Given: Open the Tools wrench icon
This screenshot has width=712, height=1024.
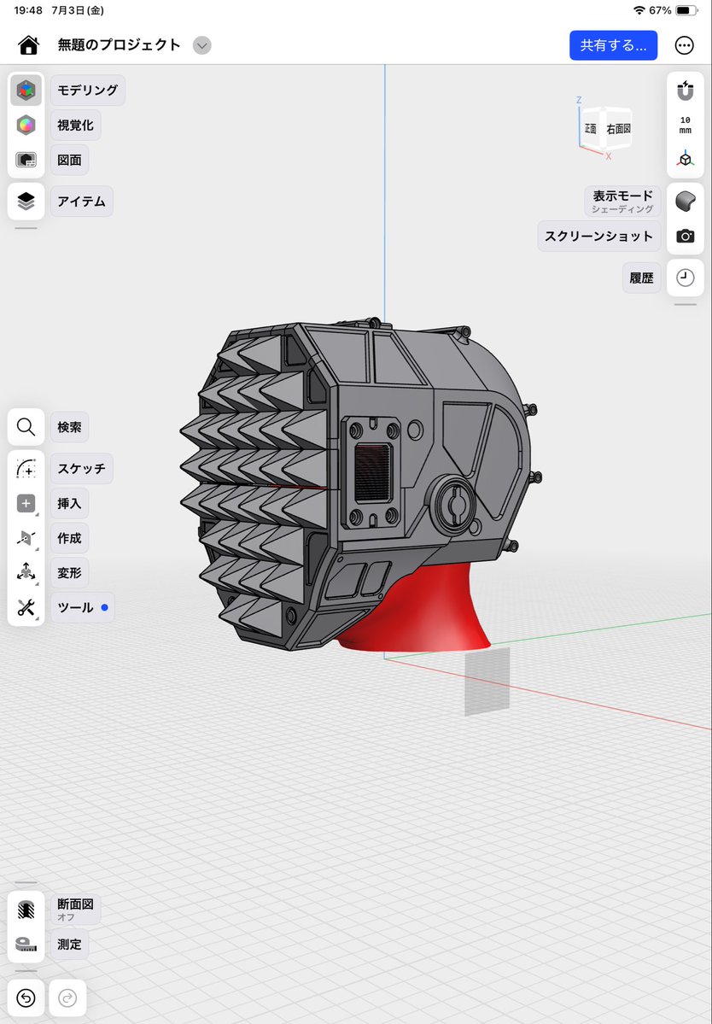Looking at the screenshot, I should coord(26,607).
